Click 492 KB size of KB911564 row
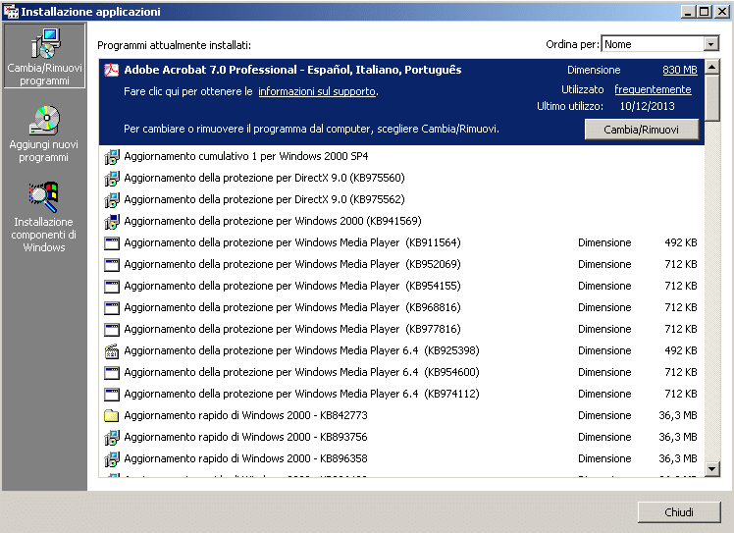734x533 pixels. click(x=681, y=242)
